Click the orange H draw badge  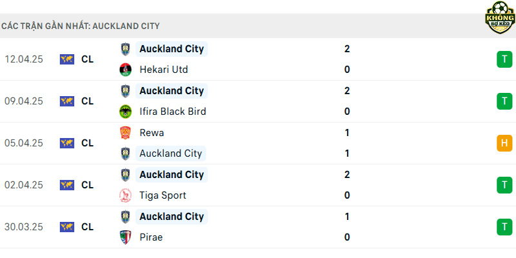click(x=504, y=143)
